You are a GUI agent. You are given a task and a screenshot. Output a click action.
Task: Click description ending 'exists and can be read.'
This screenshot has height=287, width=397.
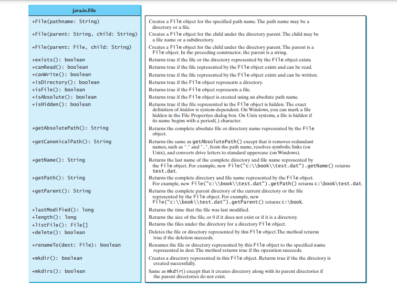point(231,67)
